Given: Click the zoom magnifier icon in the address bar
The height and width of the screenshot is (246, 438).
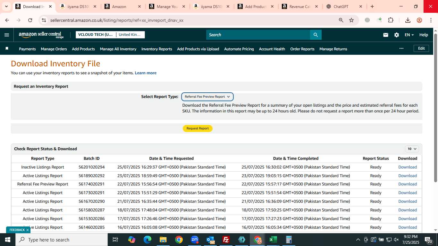Looking at the screenshot, I should [341, 20].
